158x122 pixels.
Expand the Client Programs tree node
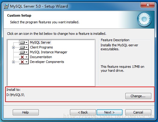click(13, 47)
